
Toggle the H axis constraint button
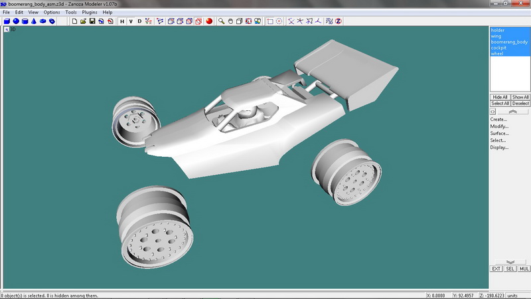point(121,21)
